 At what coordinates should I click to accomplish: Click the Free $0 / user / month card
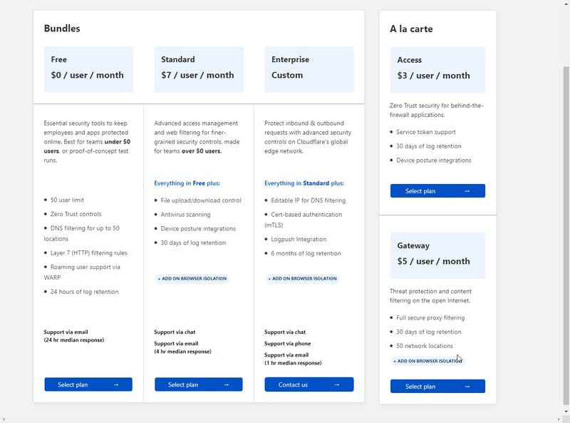pyautogui.click(x=88, y=69)
